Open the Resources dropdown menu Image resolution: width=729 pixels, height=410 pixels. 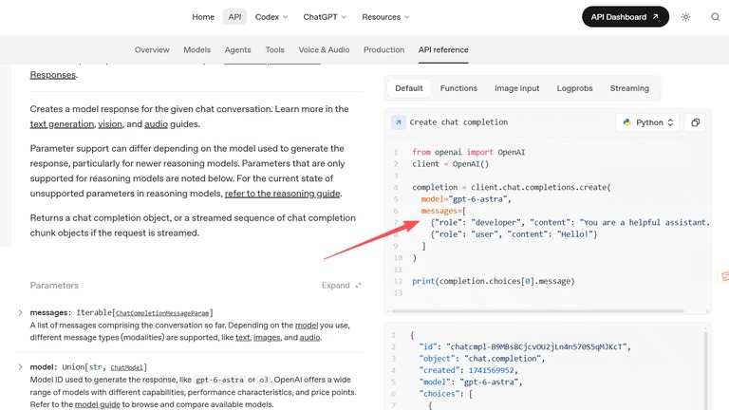[x=385, y=17]
